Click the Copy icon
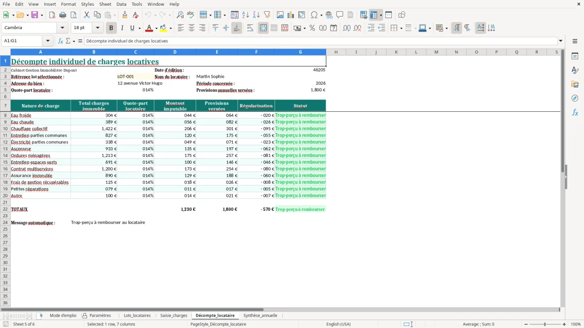 [x=97, y=15]
